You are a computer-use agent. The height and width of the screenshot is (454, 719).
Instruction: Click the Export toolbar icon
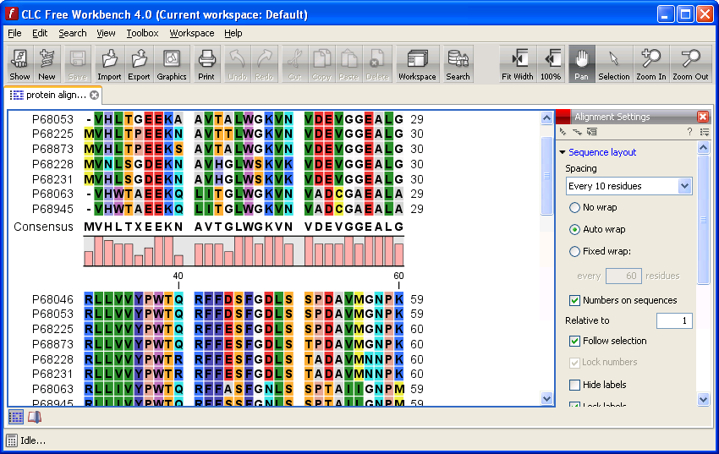click(x=139, y=64)
